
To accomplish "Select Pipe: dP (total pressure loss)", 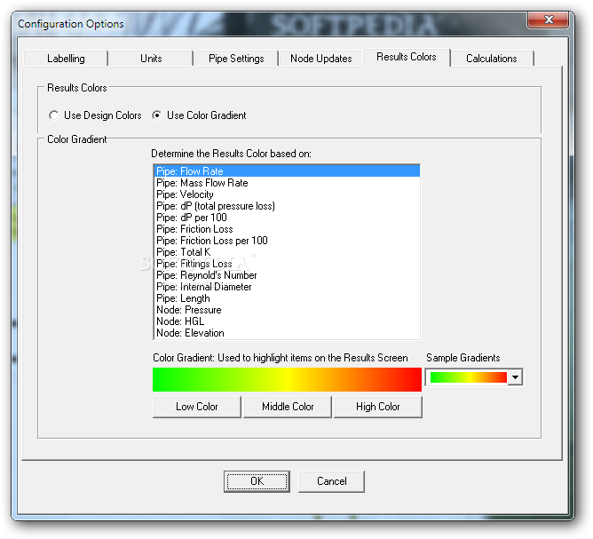I will coord(287,206).
